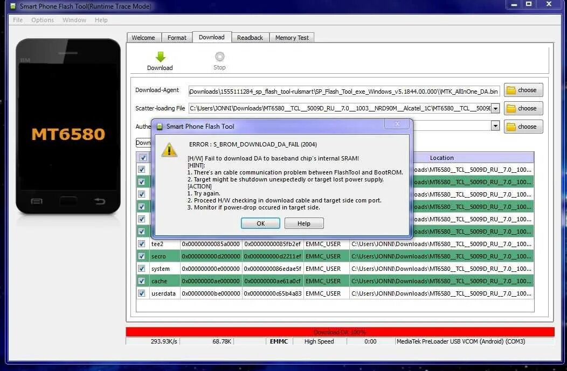Expand the Scatter-loading File dropdown

(495, 108)
